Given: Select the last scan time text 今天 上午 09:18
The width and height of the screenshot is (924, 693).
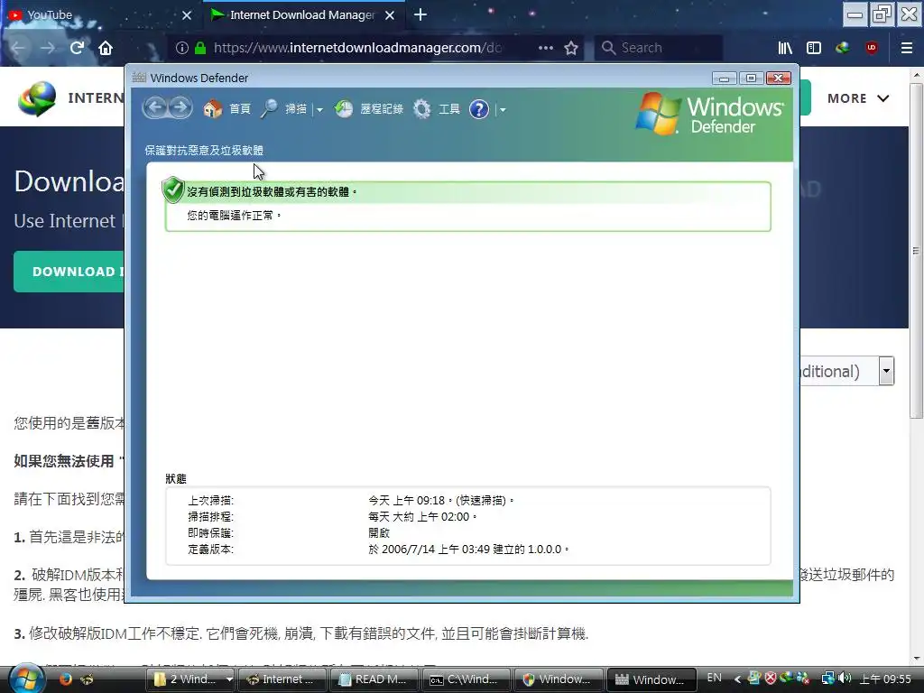Looking at the screenshot, I should [x=407, y=500].
